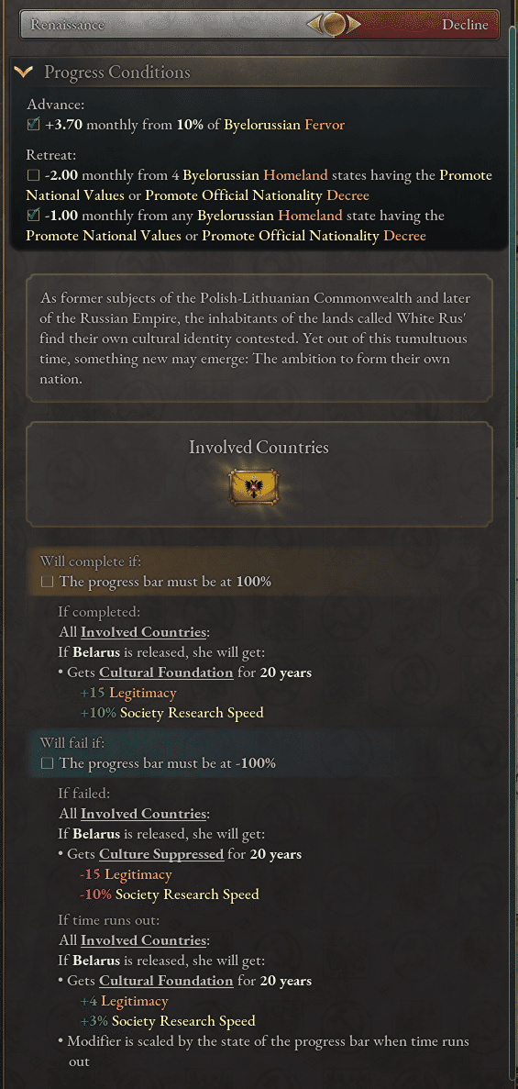
Task: Click the Decline end of progress bar
Action: [x=465, y=25]
